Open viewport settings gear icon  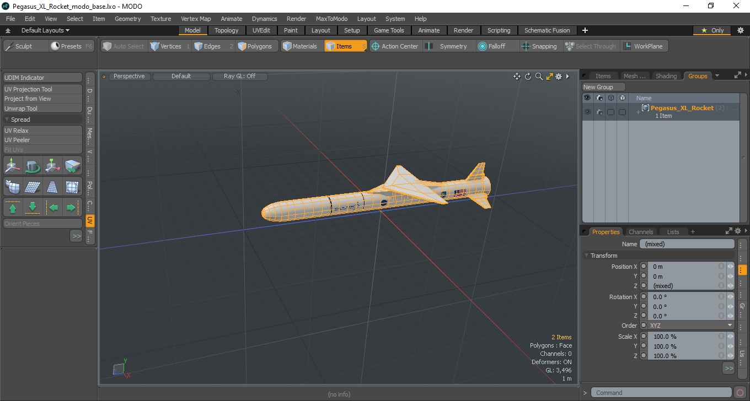[559, 77]
